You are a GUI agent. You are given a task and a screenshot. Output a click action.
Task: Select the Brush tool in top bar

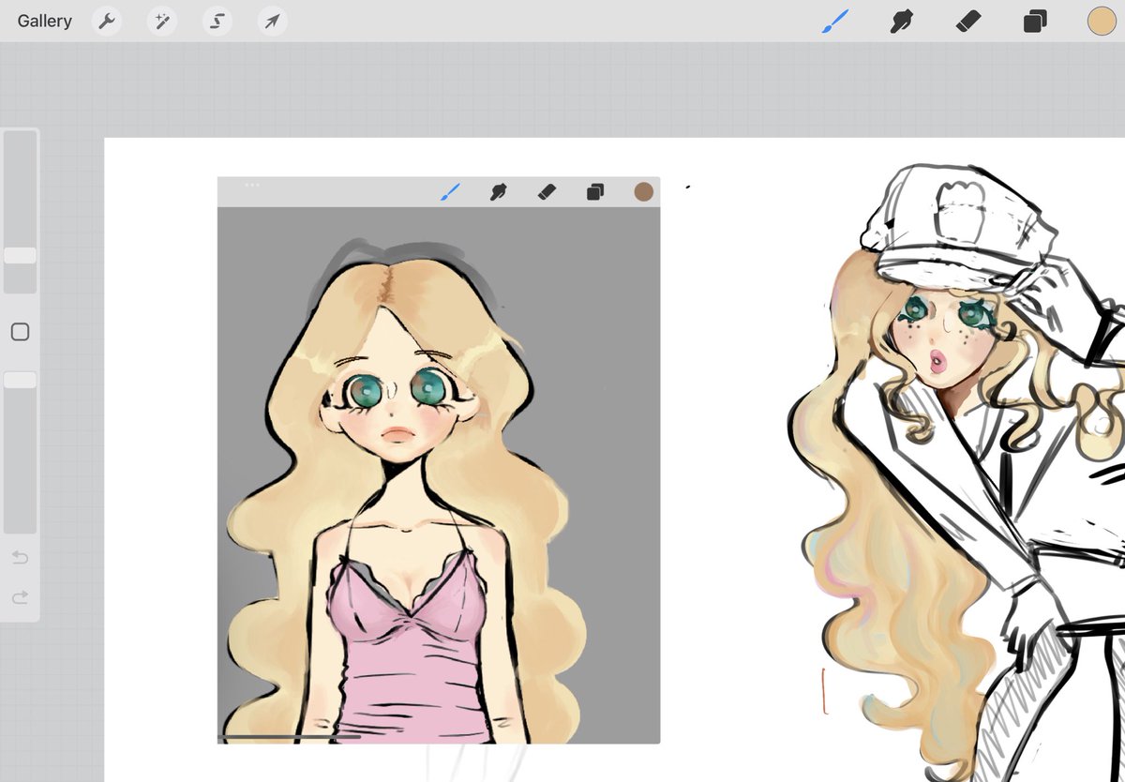click(834, 21)
